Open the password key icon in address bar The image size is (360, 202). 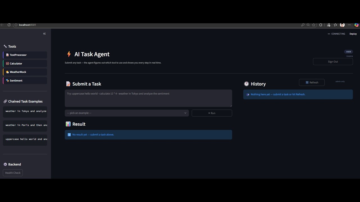(303, 25)
